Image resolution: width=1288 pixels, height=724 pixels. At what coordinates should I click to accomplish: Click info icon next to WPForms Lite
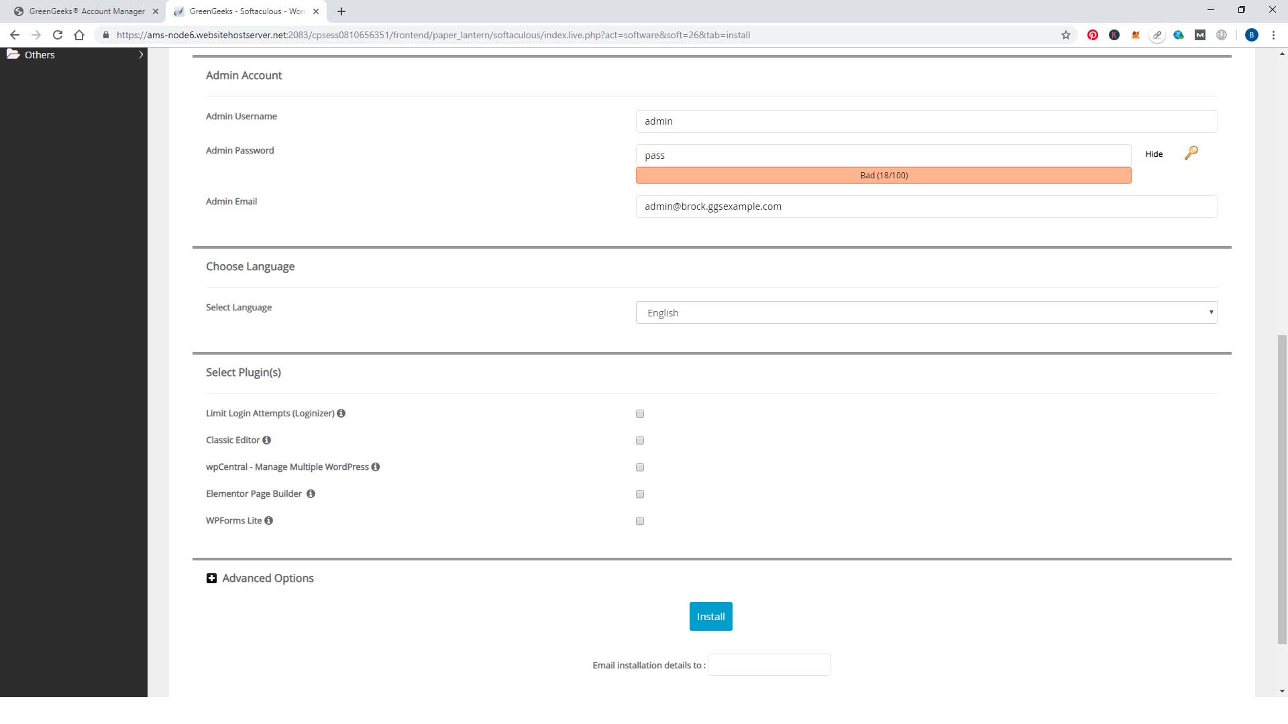click(x=268, y=521)
